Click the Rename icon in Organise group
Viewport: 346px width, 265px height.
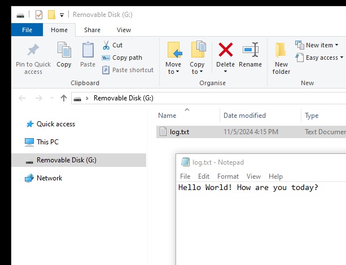pos(250,50)
